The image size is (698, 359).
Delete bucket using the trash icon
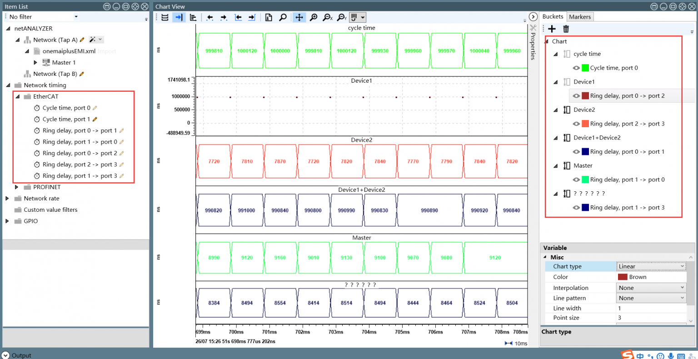(566, 29)
